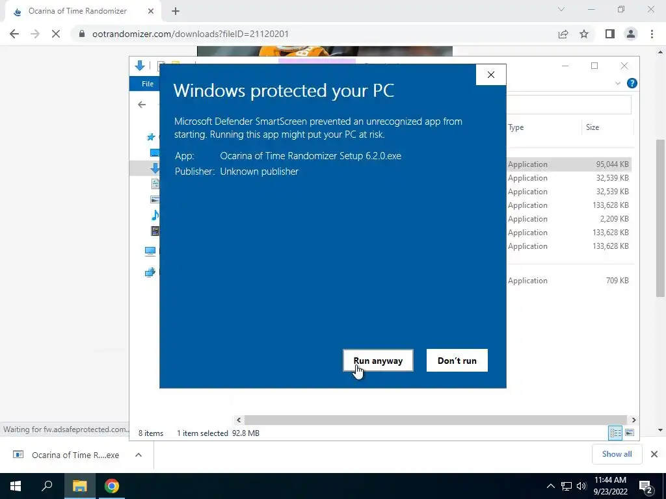Open the notification center
Viewport: 666px width, 499px height.
pos(646,486)
